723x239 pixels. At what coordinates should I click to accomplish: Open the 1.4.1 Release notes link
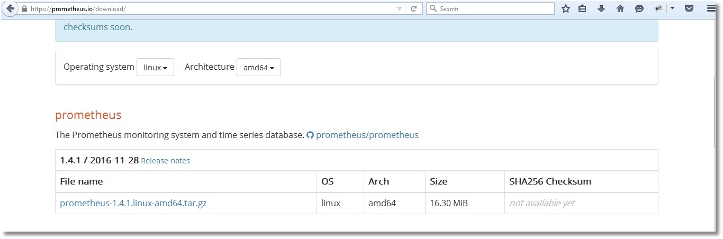pyautogui.click(x=165, y=161)
